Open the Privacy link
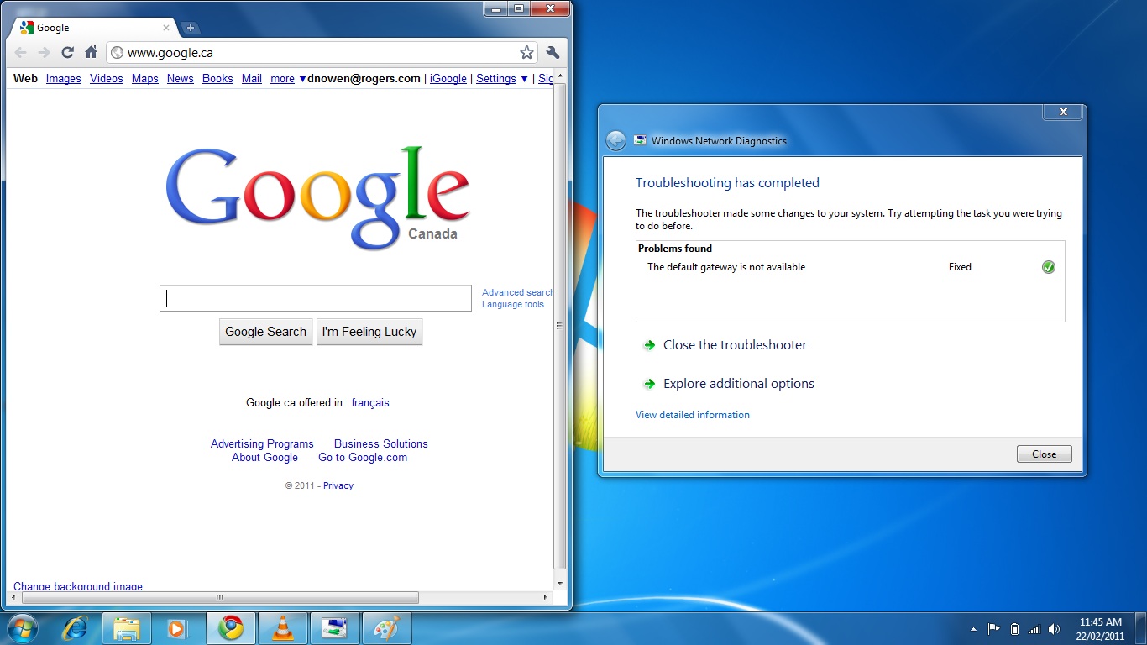The image size is (1147, 645). (338, 485)
